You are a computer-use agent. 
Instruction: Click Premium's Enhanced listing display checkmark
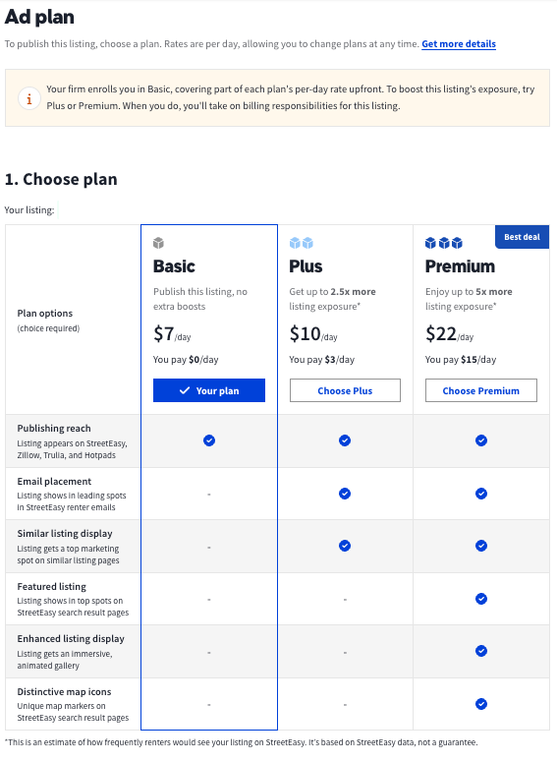481,651
